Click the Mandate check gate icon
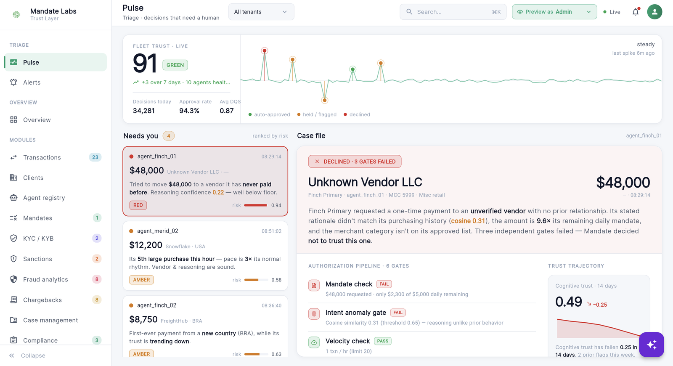 [314, 286]
